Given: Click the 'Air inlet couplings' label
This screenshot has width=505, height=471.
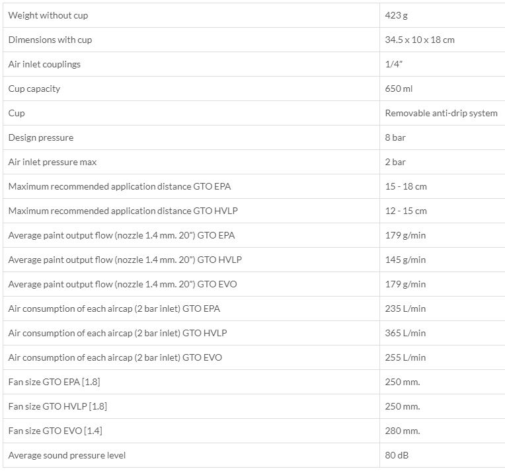Looking at the screenshot, I should pyautogui.click(x=44, y=64).
